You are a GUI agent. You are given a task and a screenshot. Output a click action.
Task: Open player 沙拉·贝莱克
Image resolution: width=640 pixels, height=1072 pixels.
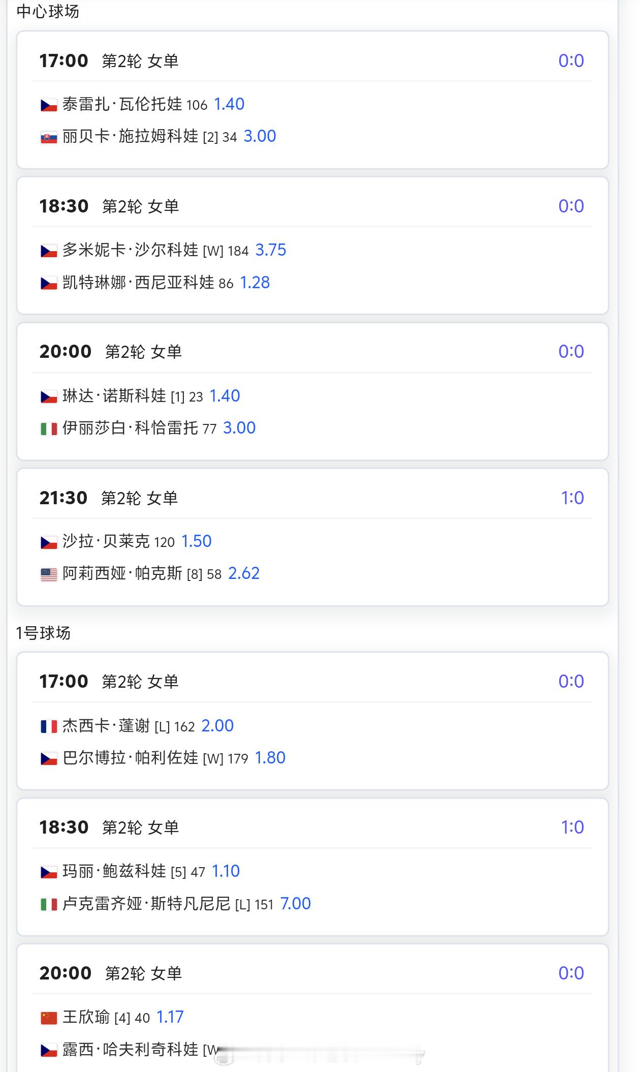[106, 541]
